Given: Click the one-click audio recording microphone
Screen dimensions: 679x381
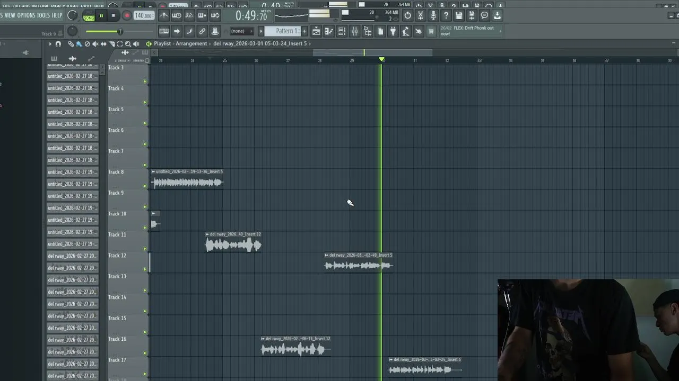Looking at the screenshot, I should point(433,16).
